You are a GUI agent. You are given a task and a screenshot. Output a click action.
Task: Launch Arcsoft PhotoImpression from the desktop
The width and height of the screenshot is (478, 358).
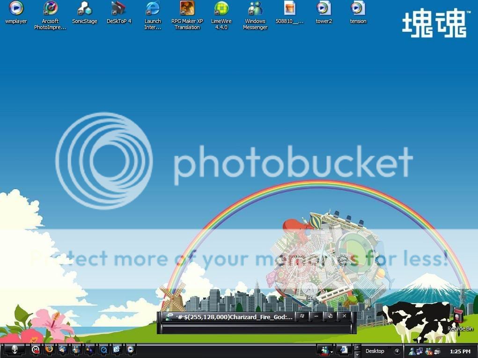(50, 8)
